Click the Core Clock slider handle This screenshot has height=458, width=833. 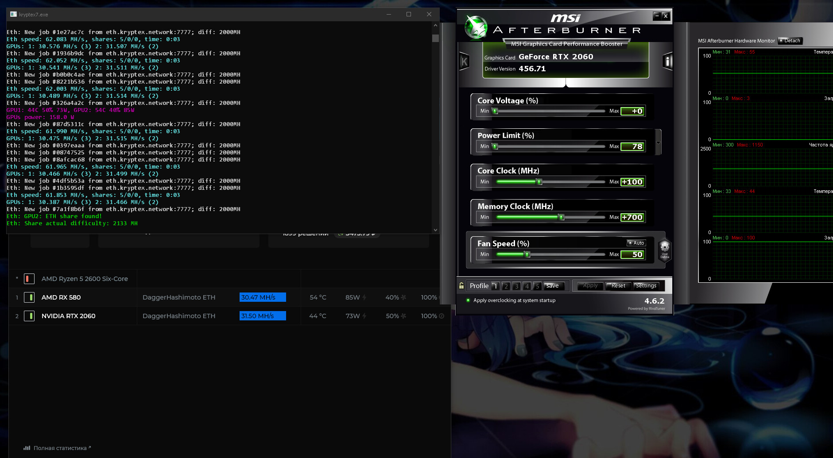539,182
